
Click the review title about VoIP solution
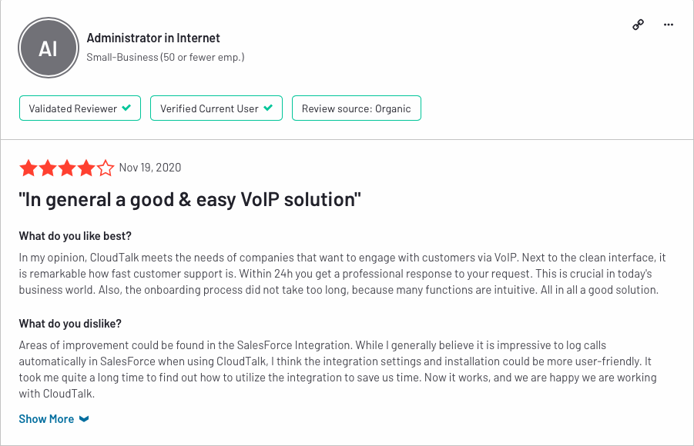point(190,199)
